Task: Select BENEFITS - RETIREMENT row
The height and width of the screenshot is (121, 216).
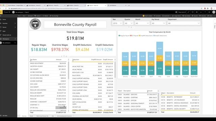Action: pyautogui.click(x=180, y=97)
